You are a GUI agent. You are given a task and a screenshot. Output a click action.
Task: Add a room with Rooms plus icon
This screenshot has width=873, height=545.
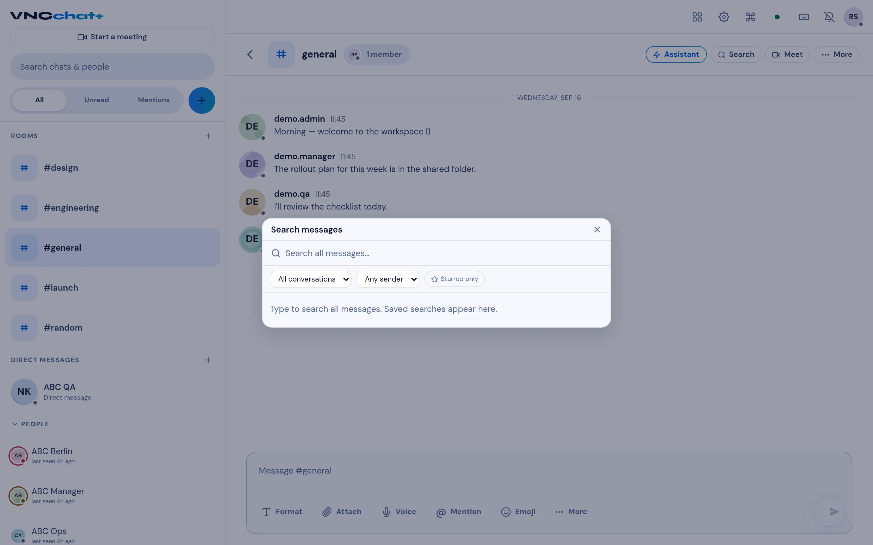(208, 136)
